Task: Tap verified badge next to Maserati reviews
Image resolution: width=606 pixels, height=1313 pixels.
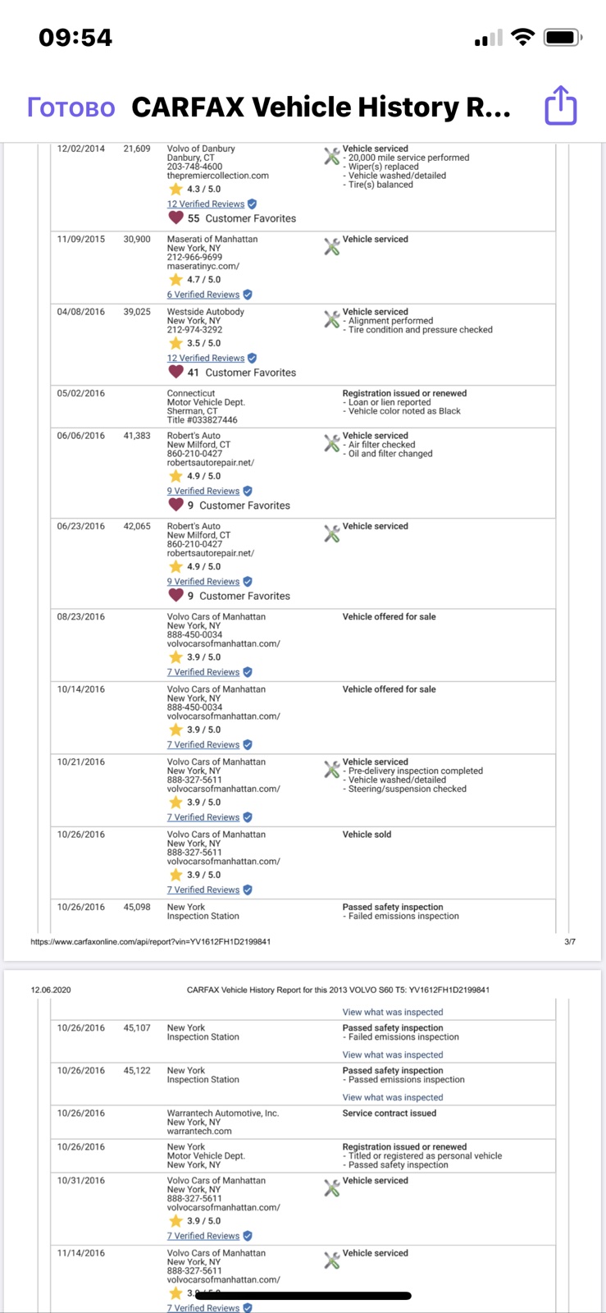Action: [248, 295]
